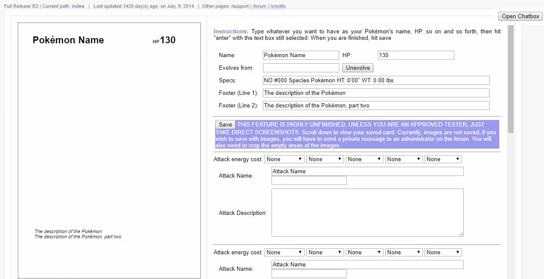
Task: Click the HP input field
Action: point(416,55)
